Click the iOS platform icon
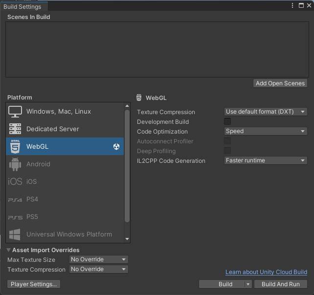The height and width of the screenshot is (295, 314). pyautogui.click(x=15, y=181)
